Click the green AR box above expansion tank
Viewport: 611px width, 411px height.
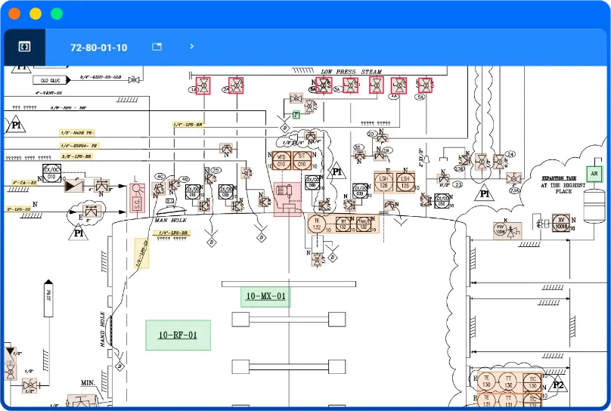coord(594,174)
